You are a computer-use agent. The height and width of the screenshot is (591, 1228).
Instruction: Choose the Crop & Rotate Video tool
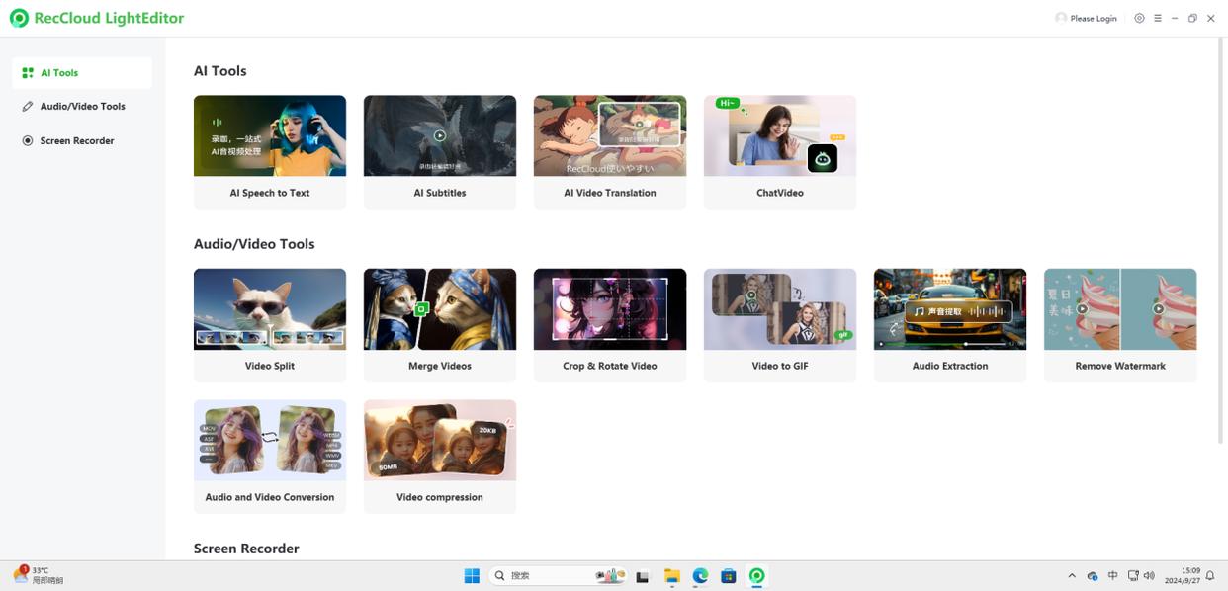pos(610,324)
